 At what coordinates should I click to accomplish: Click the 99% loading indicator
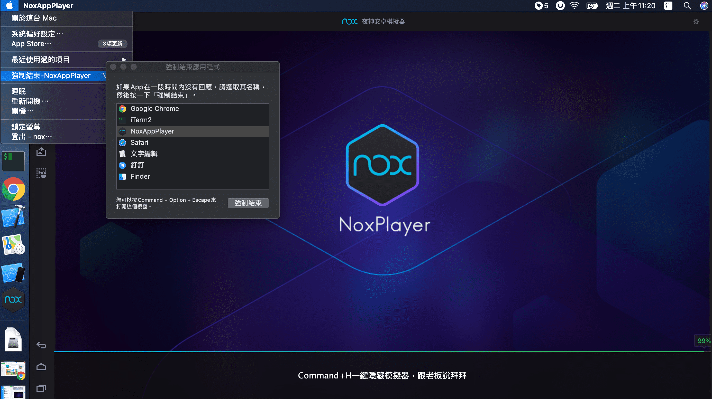(x=704, y=341)
